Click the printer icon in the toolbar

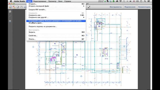(x=25, y=7)
